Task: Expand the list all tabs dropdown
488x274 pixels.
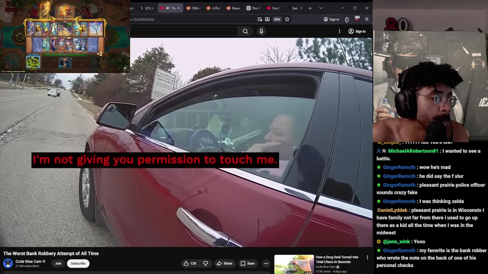Action: [x=321, y=8]
